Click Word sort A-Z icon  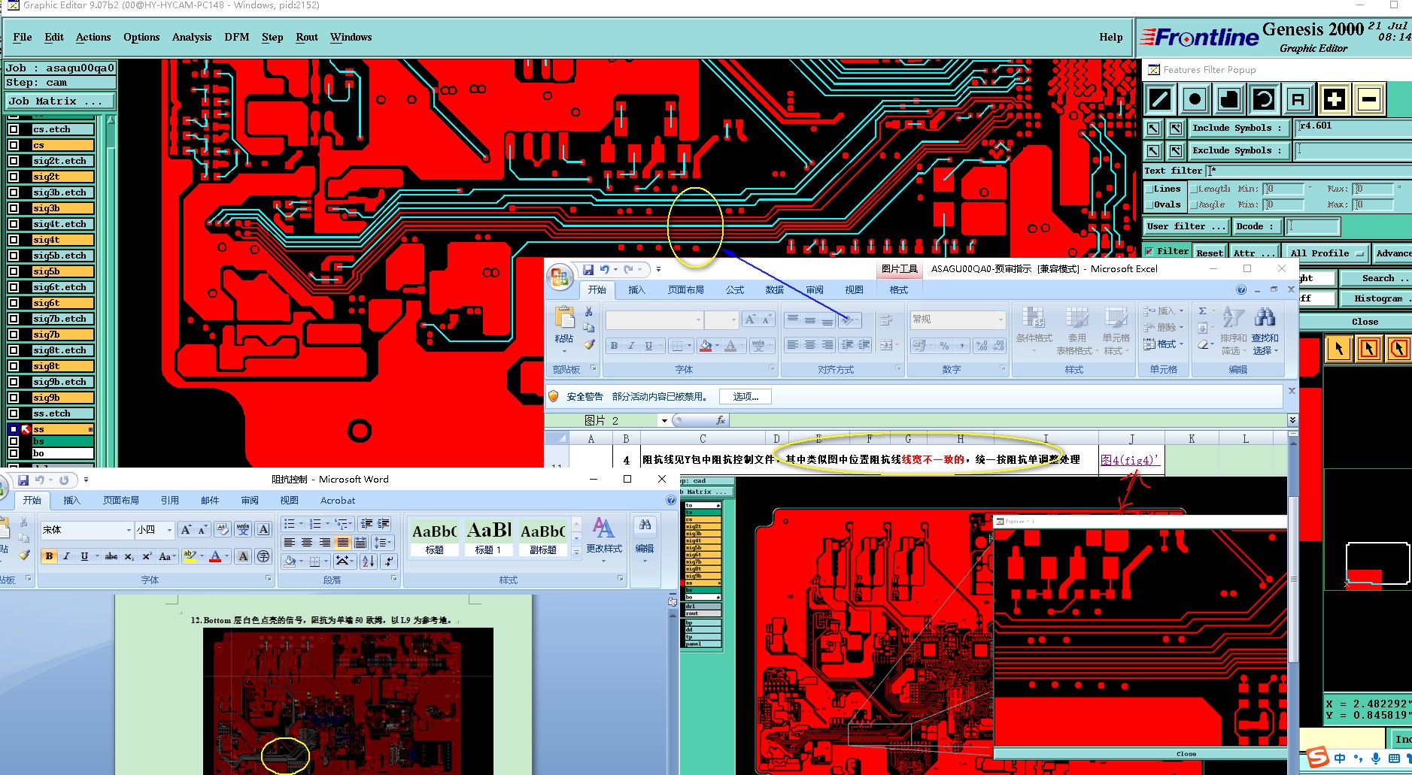[369, 561]
